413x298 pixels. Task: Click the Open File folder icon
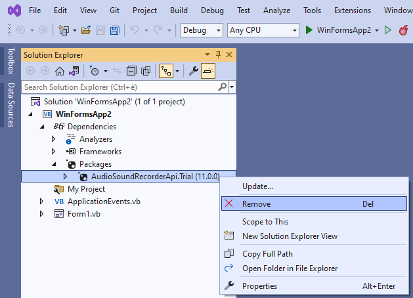click(x=87, y=30)
